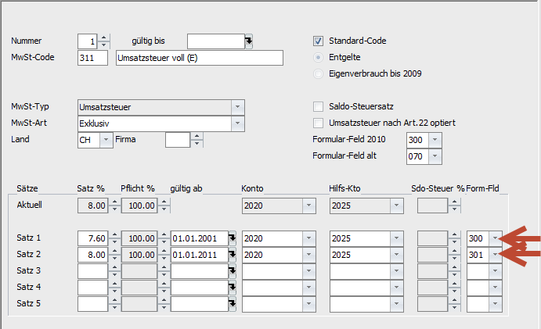Expand Satz 1 Form-Fld dropdown showing 300
The height and width of the screenshot is (329, 541).
pyautogui.click(x=495, y=238)
